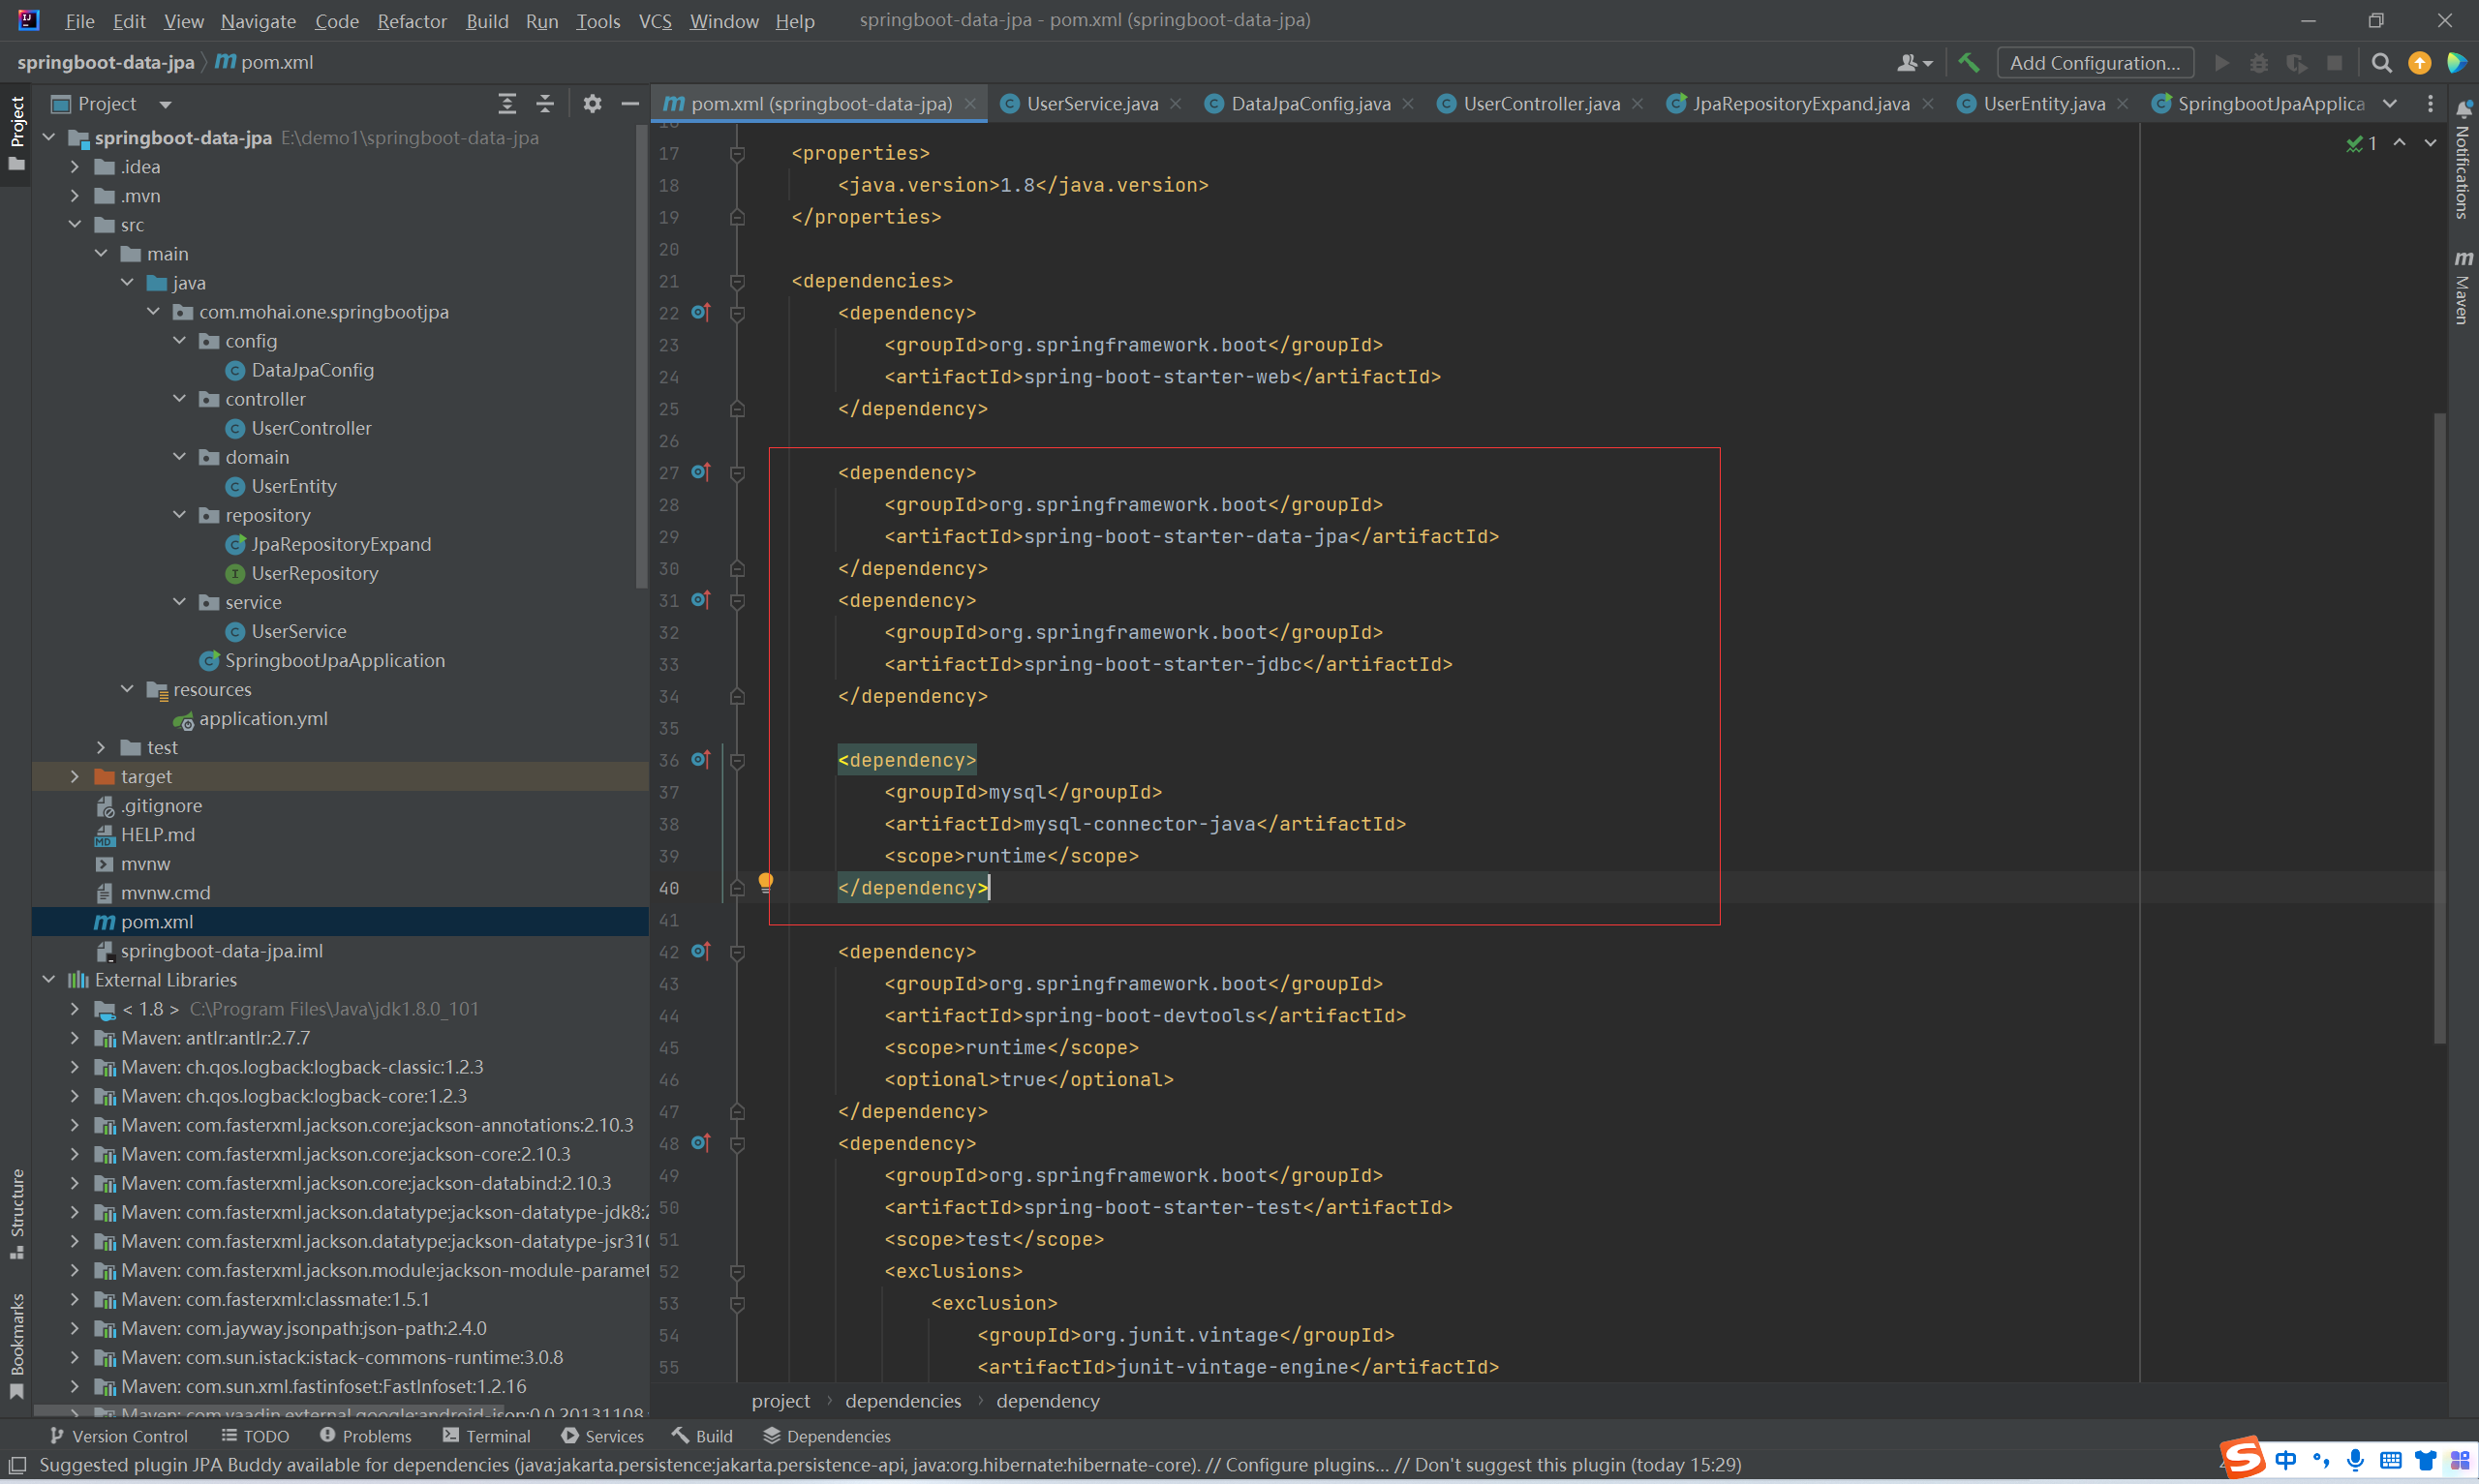Hide the Project tool window

point(630,104)
